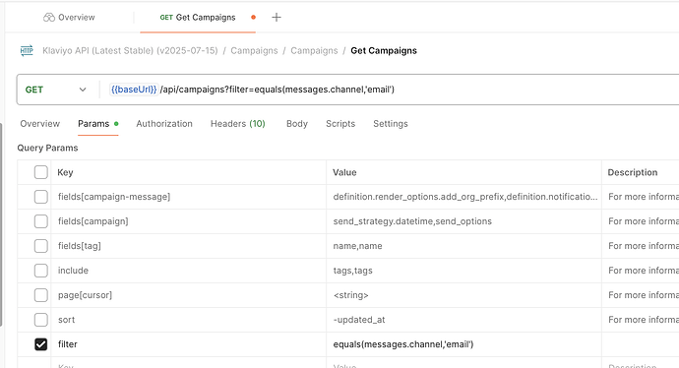Click the fields[tag] key cell

[188, 246]
